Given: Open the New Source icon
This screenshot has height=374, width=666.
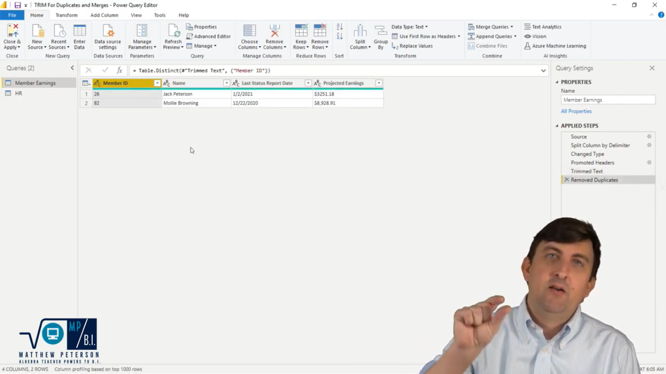Looking at the screenshot, I should tap(37, 31).
